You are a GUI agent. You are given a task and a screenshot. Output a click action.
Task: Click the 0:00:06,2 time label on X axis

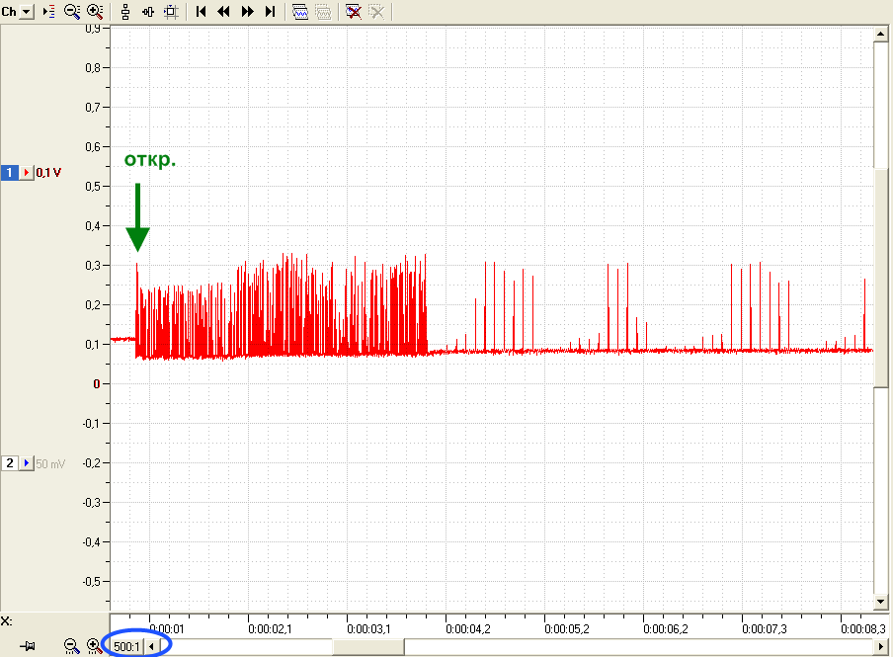click(x=666, y=629)
